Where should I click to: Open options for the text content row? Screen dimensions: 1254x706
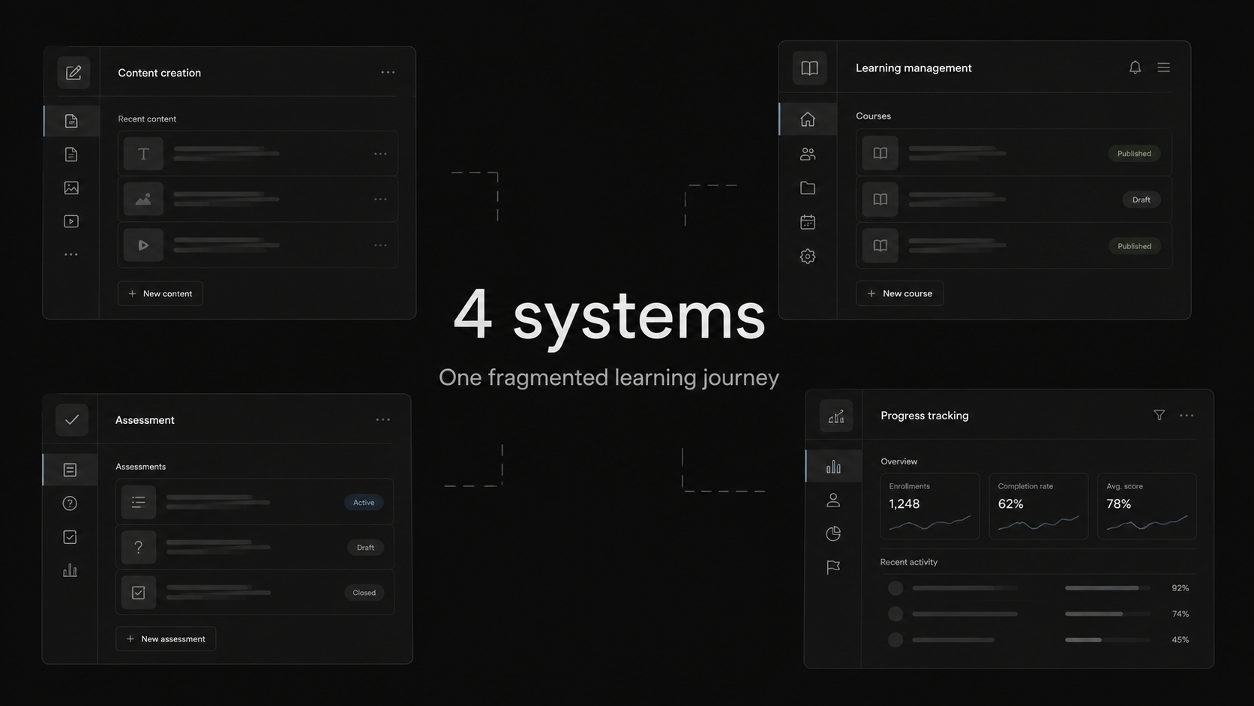[380, 154]
